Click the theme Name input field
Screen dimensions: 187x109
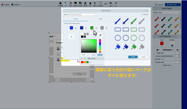(81, 15)
